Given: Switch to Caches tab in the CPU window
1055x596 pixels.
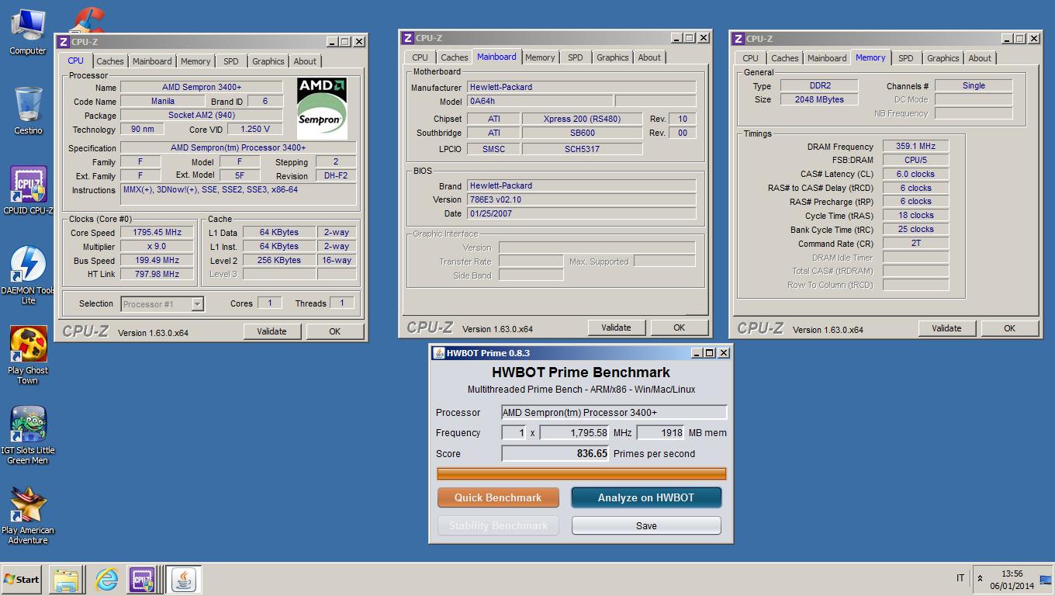Looking at the screenshot, I should [109, 61].
